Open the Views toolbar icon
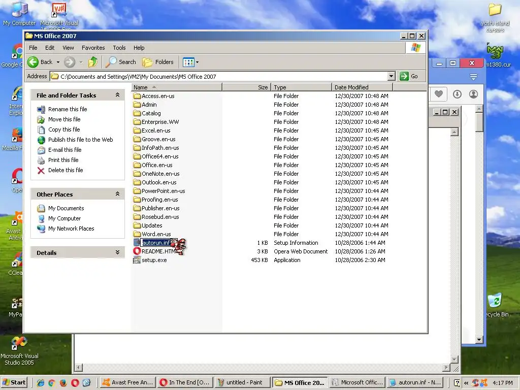Screen dimensions: 520x390 click(x=188, y=62)
